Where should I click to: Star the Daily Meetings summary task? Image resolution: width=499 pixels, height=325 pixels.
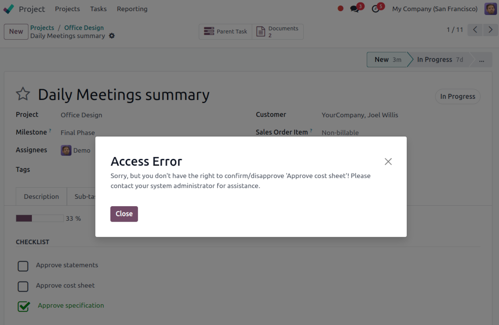tap(23, 94)
